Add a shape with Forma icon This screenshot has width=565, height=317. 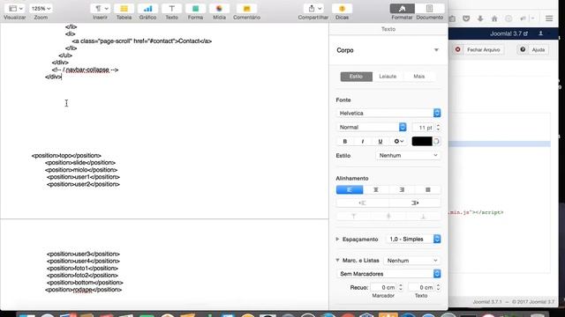point(195,8)
